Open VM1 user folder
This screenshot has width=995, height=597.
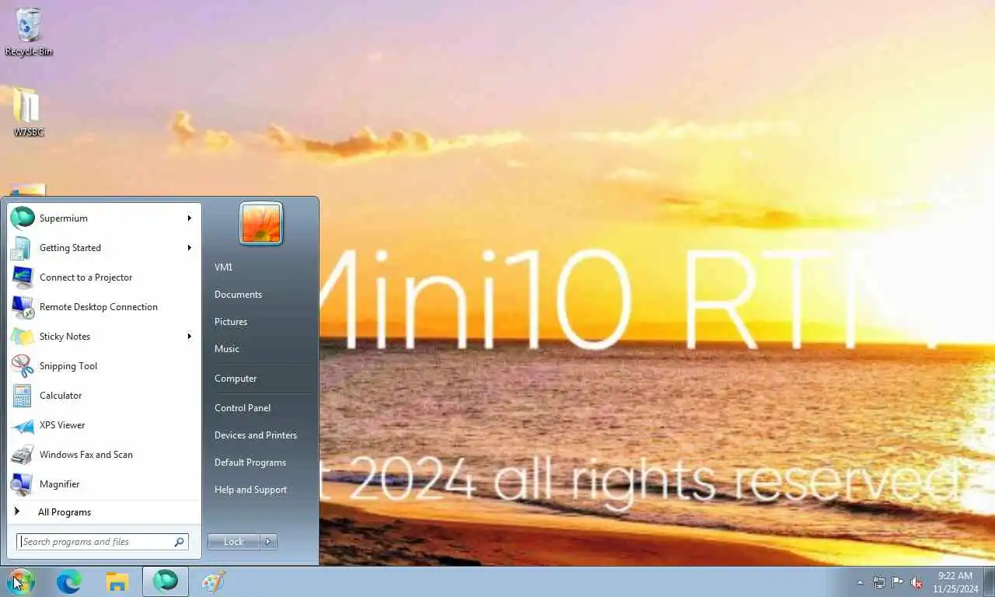click(x=223, y=267)
